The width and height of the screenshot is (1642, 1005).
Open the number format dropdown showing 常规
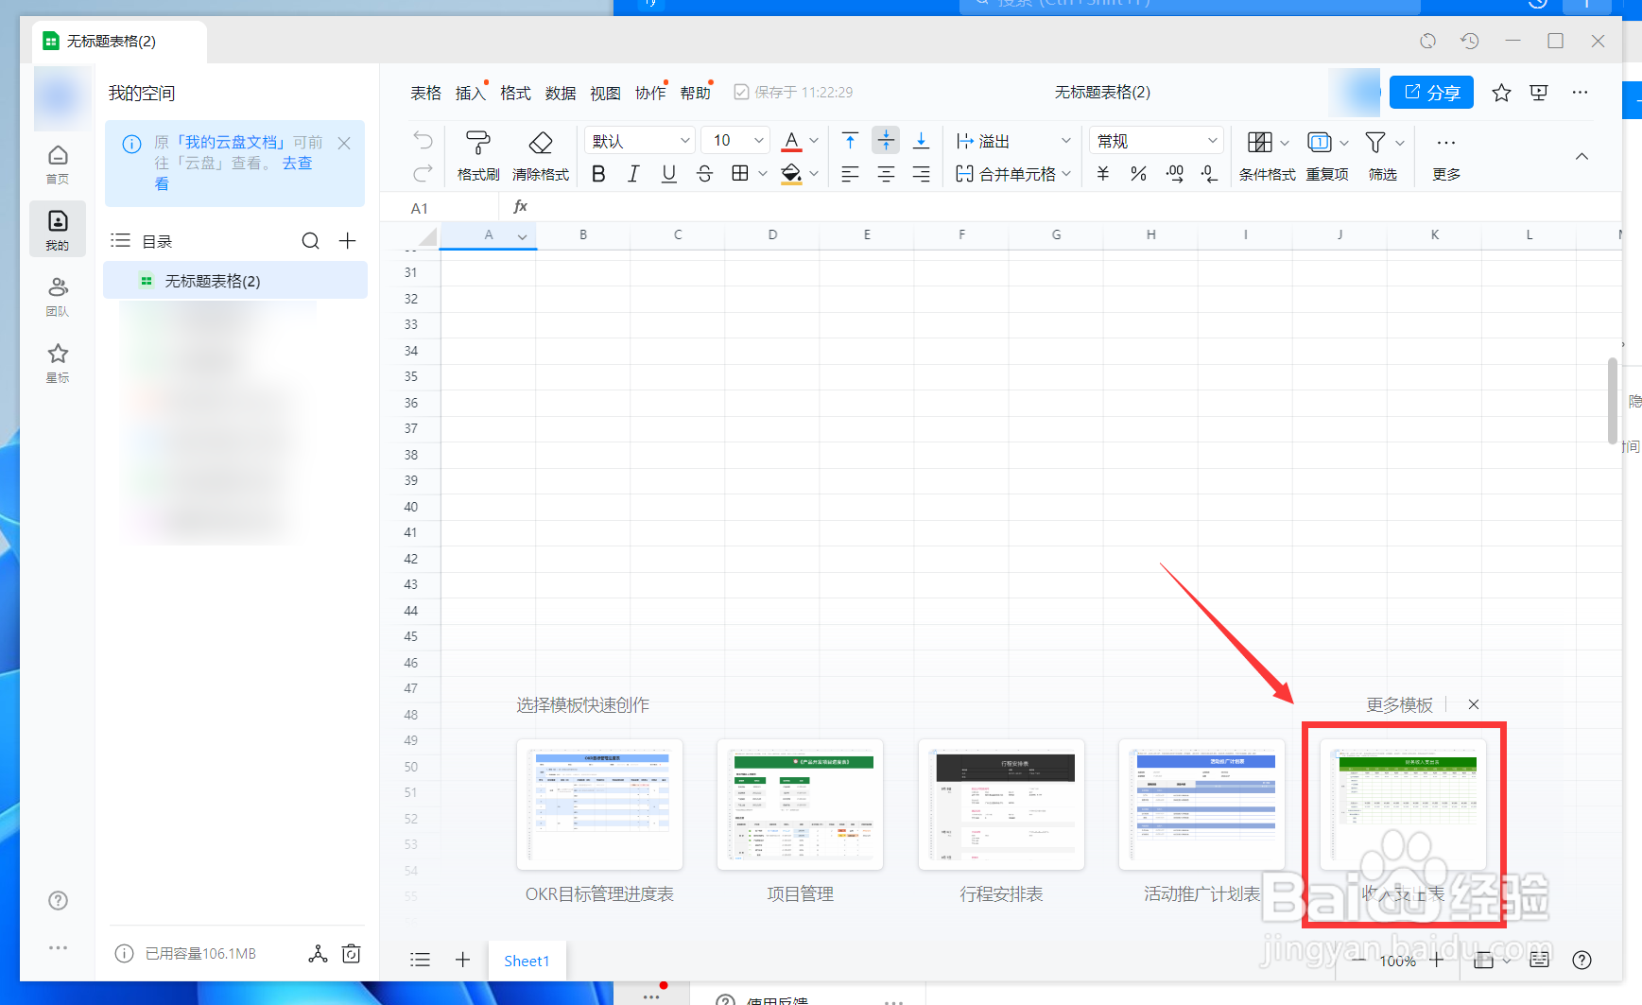(x=1156, y=141)
